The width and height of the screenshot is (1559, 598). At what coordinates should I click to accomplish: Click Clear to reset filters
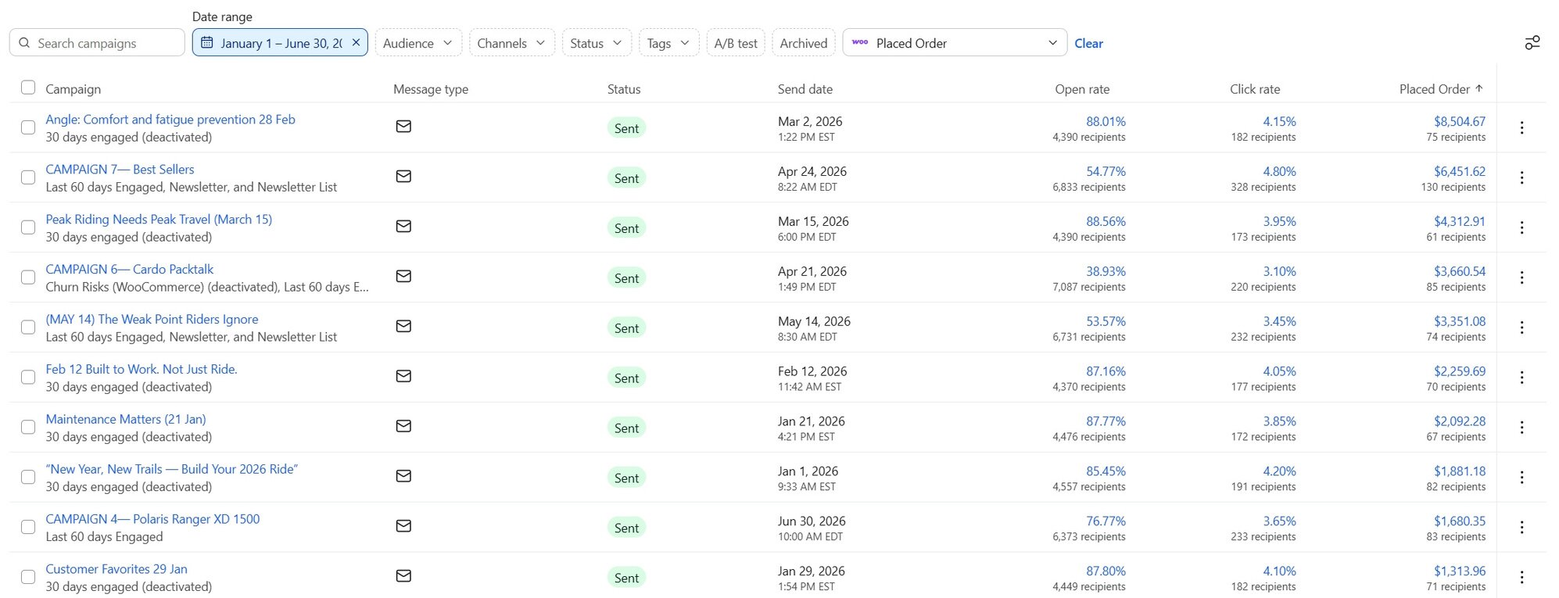(1088, 44)
